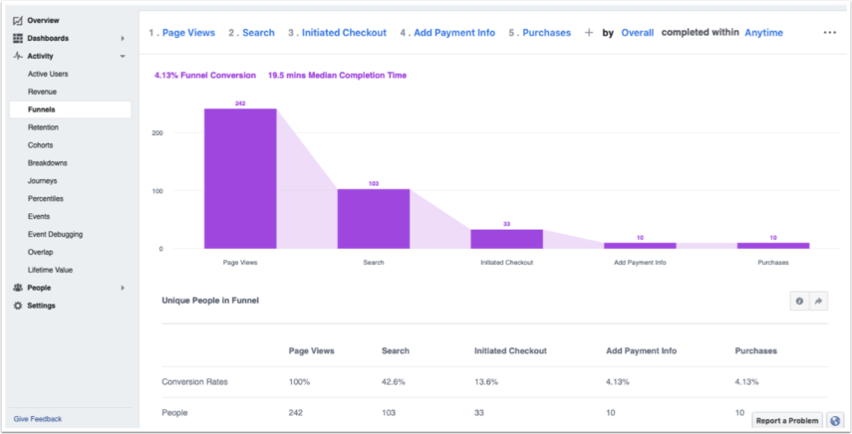Screen dimensions: 852x434
Task: Click the Give Feedback link
Action: click(37, 419)
